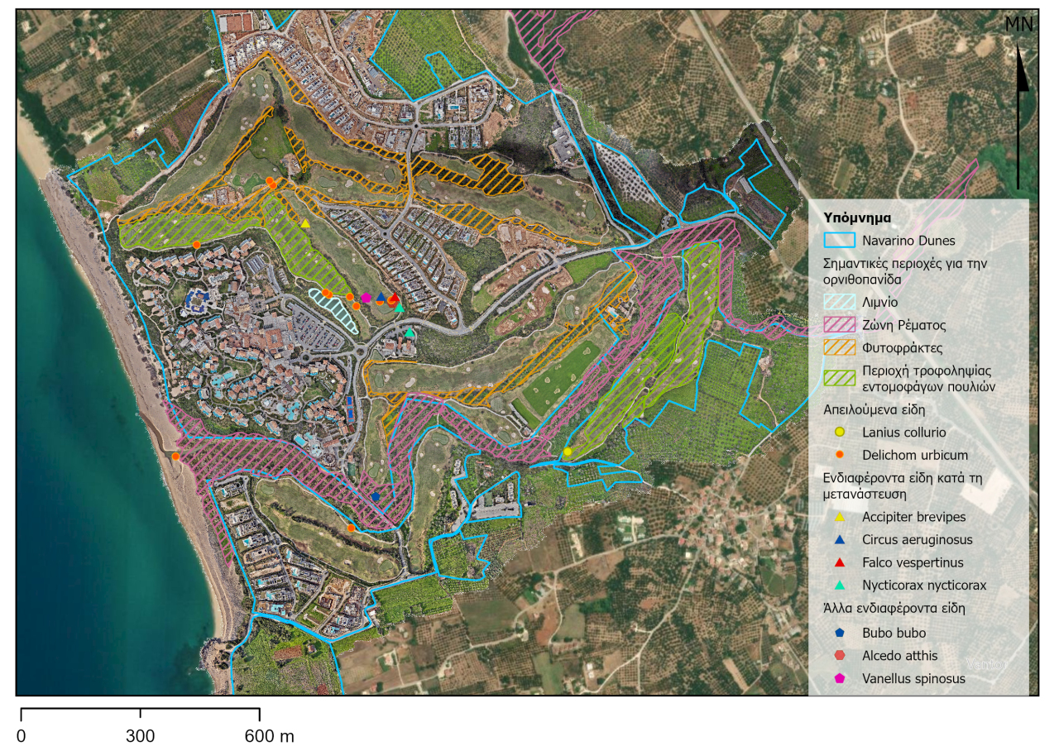Screen dimensions: 1059x746
Task: Click the Navarino Dunes blue outline swatch
Action: (x=840, y=241)
